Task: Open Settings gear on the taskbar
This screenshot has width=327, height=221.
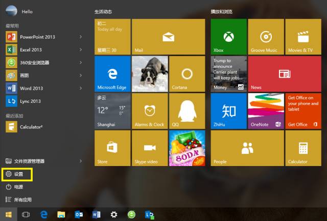Action: pos(114,214)
